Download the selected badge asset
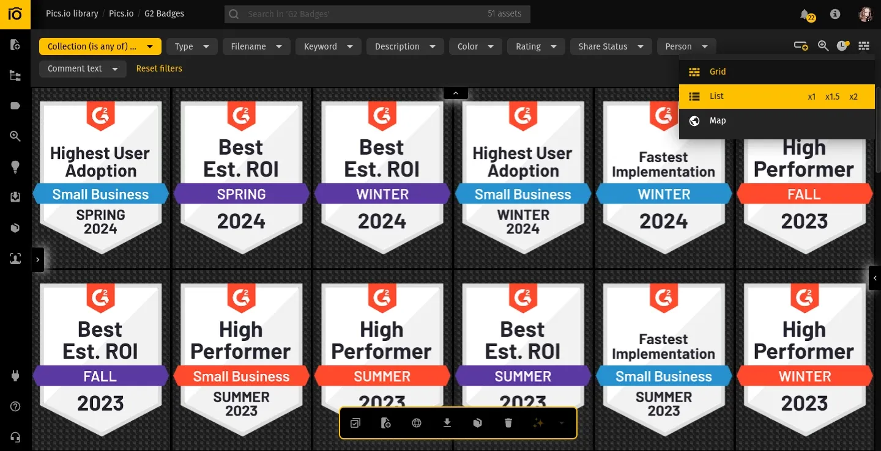Image resolution: width=881 pixels, height=451 pixels. 447,422
